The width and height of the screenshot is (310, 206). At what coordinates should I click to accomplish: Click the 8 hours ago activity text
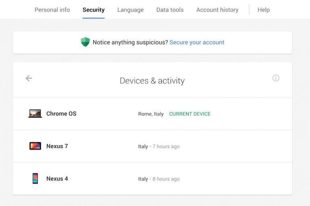click(x=166, y=179)
